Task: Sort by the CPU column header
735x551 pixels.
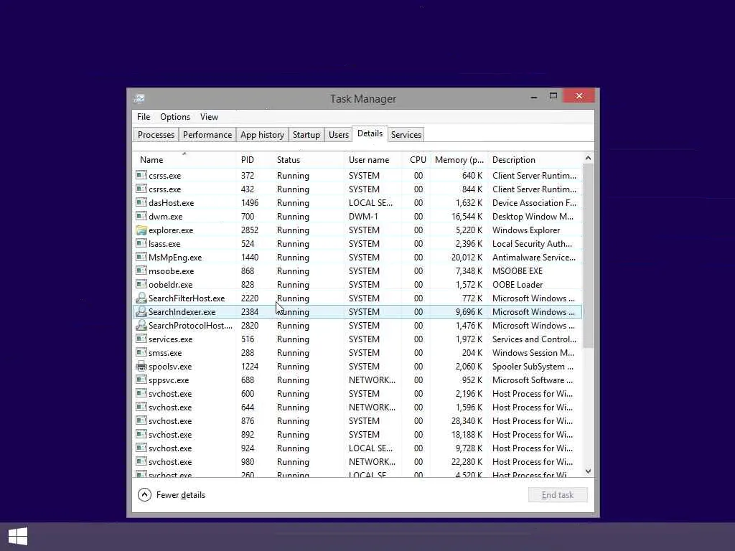Action: (417, 159)
